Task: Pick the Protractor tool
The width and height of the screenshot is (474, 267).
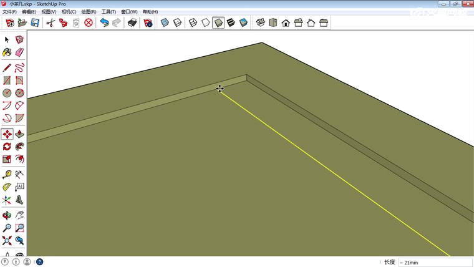Action: (7, 187)
